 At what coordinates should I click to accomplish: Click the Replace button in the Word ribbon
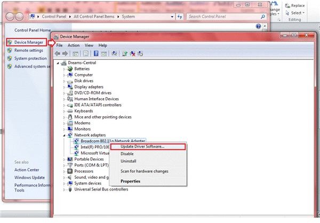(295, 6)
